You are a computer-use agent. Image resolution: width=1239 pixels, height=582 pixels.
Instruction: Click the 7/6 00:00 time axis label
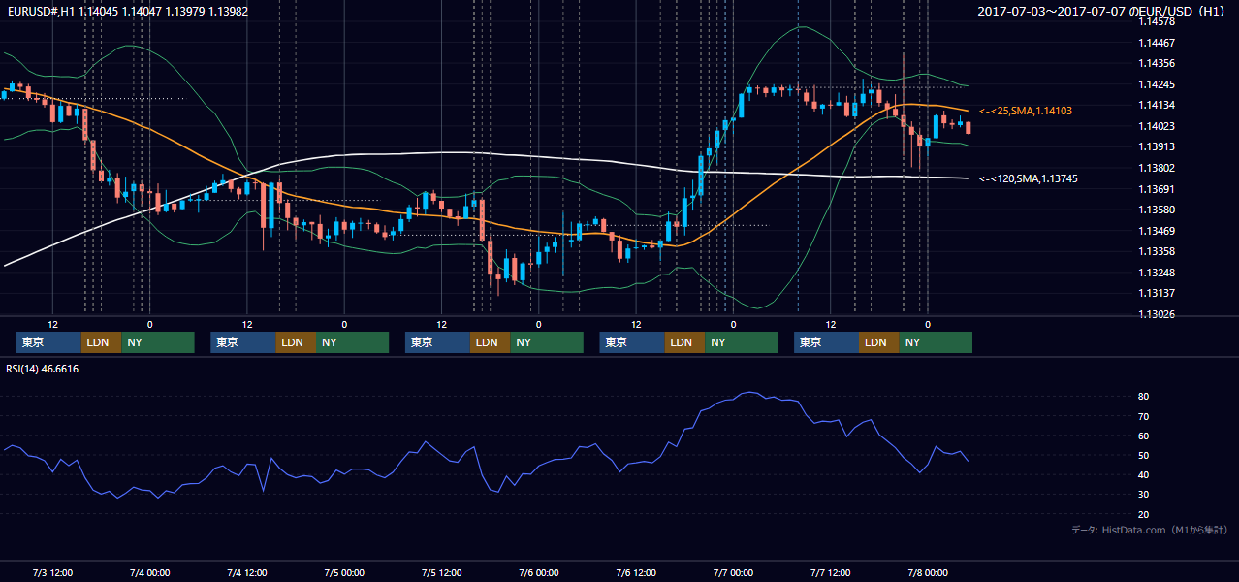[538, 572]
